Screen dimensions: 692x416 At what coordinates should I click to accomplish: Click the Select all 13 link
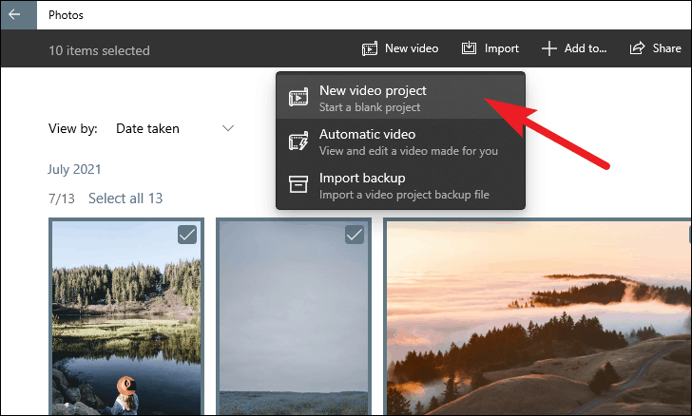[x=125, y=199]
